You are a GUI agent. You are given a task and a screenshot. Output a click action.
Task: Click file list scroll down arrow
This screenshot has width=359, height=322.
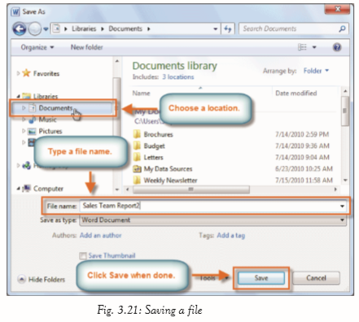345,181
